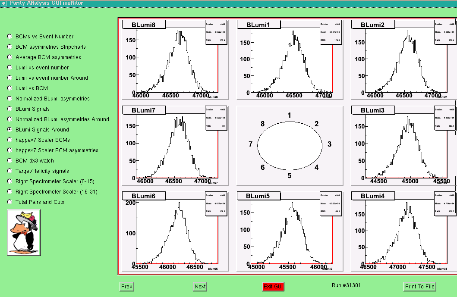Choose BCM asymmetries Stripcharts option
This screenshot has height=297, width=457.
pos(9,47)
